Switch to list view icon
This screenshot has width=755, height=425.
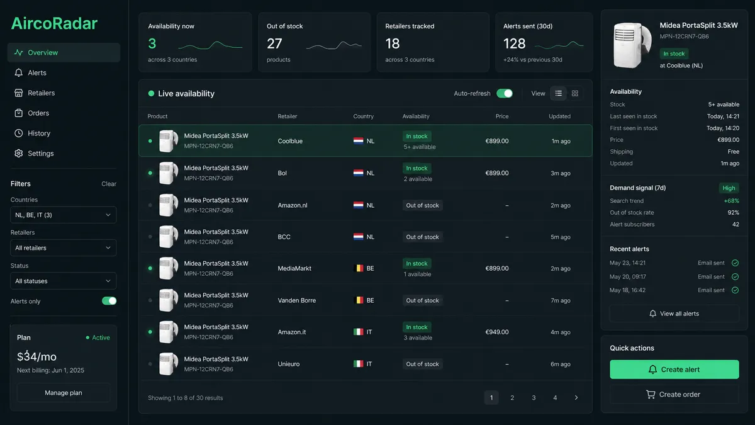(x=558, y=93)
